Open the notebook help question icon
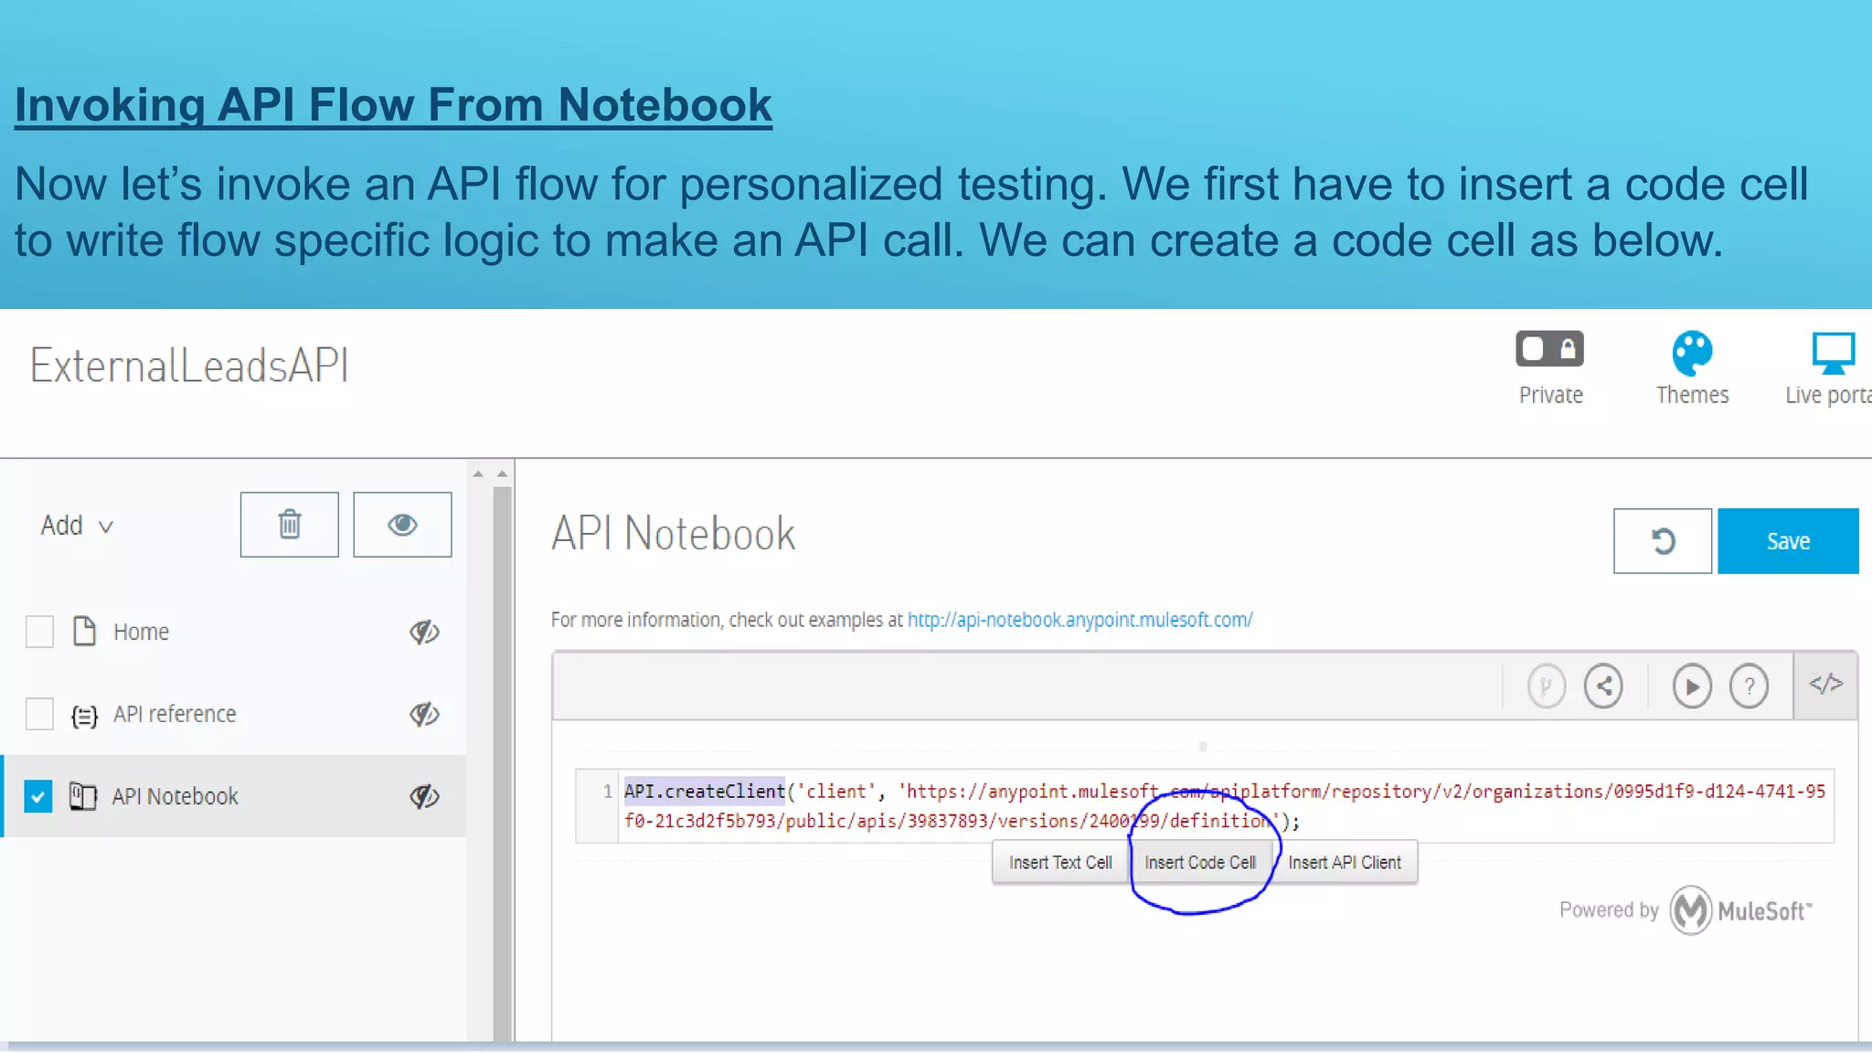This screenshot has width=1872, height=1053. pos(1749,686)
